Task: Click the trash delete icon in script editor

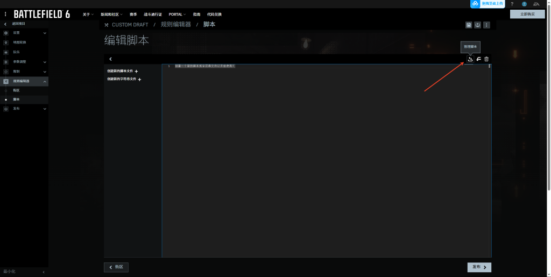Action: pyautogui.click(x=486, y=59)
